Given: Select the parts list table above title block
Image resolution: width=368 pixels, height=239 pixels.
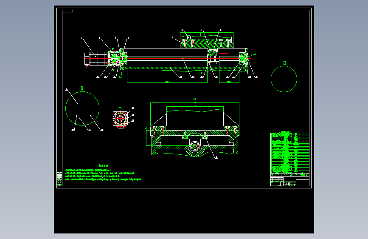Looking at the screenshot, I should [x=290, y=154].
